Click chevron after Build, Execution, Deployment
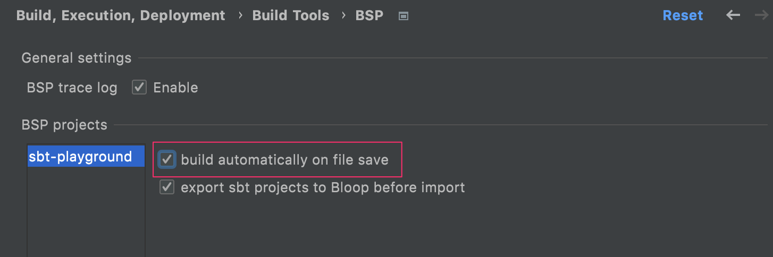This screenshot has height=257, width=773. 240,16
